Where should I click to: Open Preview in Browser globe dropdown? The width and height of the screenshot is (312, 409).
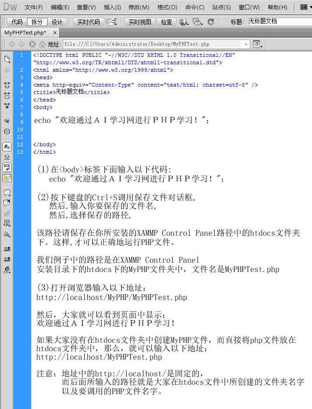(184, 22)
